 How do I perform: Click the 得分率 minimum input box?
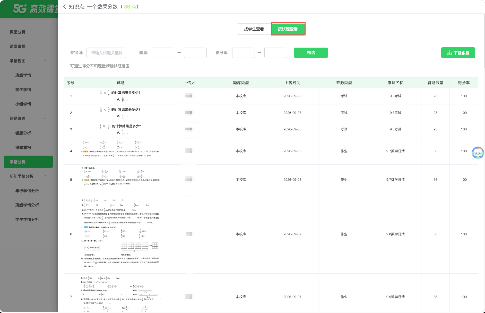pos(244,53)
